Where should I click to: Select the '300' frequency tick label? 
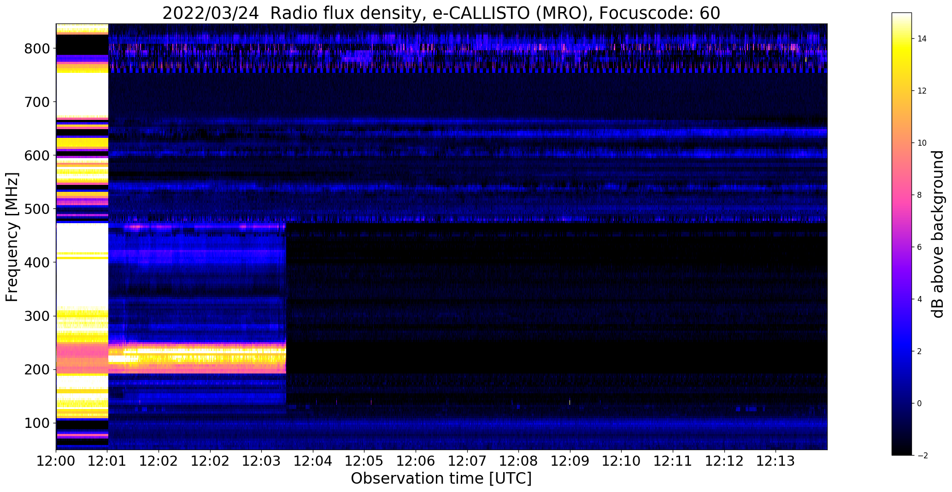(37, 316)
